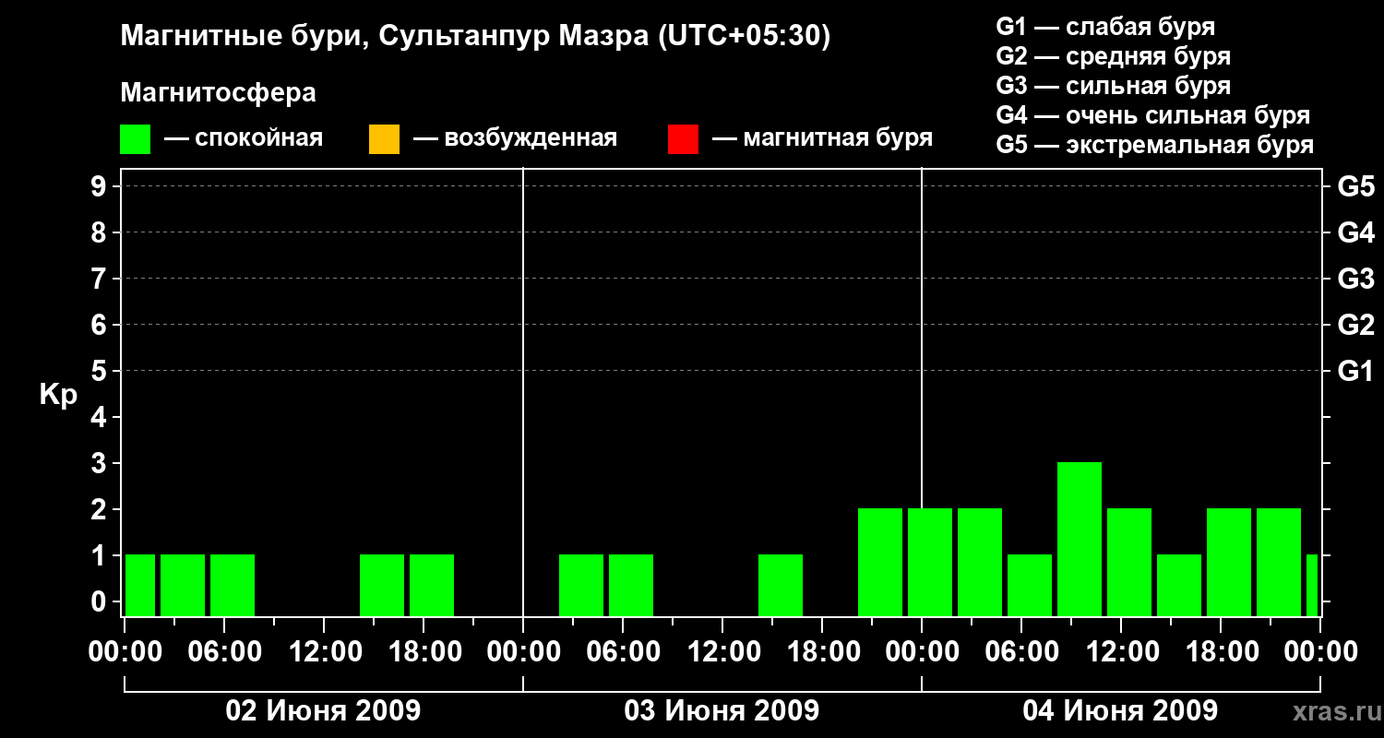Click the '00:00' time label starting 04 Июня

922,651
